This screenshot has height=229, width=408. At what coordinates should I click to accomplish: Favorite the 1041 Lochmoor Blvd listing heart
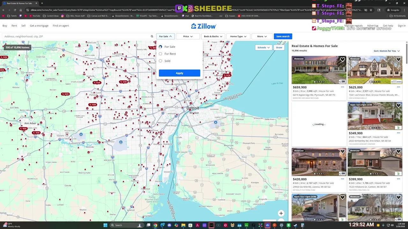[x=398, y=60]
